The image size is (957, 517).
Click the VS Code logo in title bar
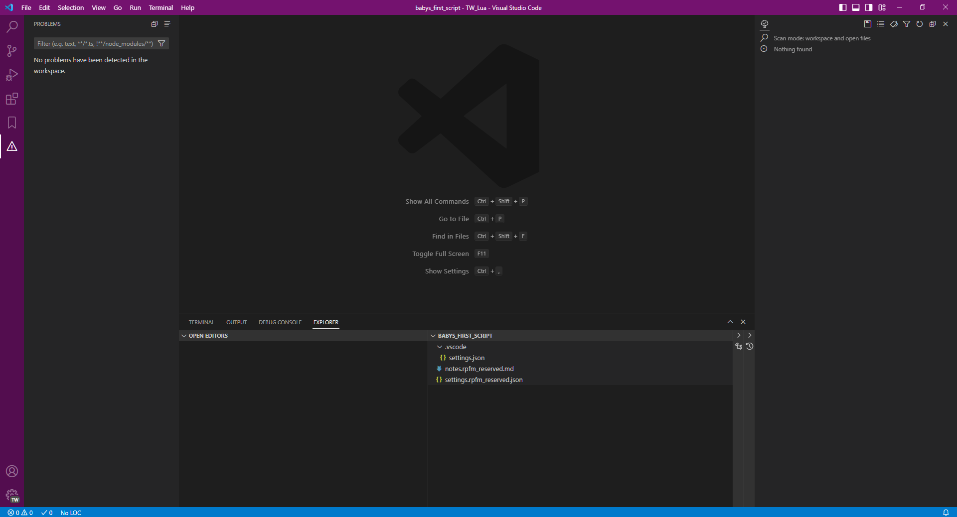(x=9, y=7)
